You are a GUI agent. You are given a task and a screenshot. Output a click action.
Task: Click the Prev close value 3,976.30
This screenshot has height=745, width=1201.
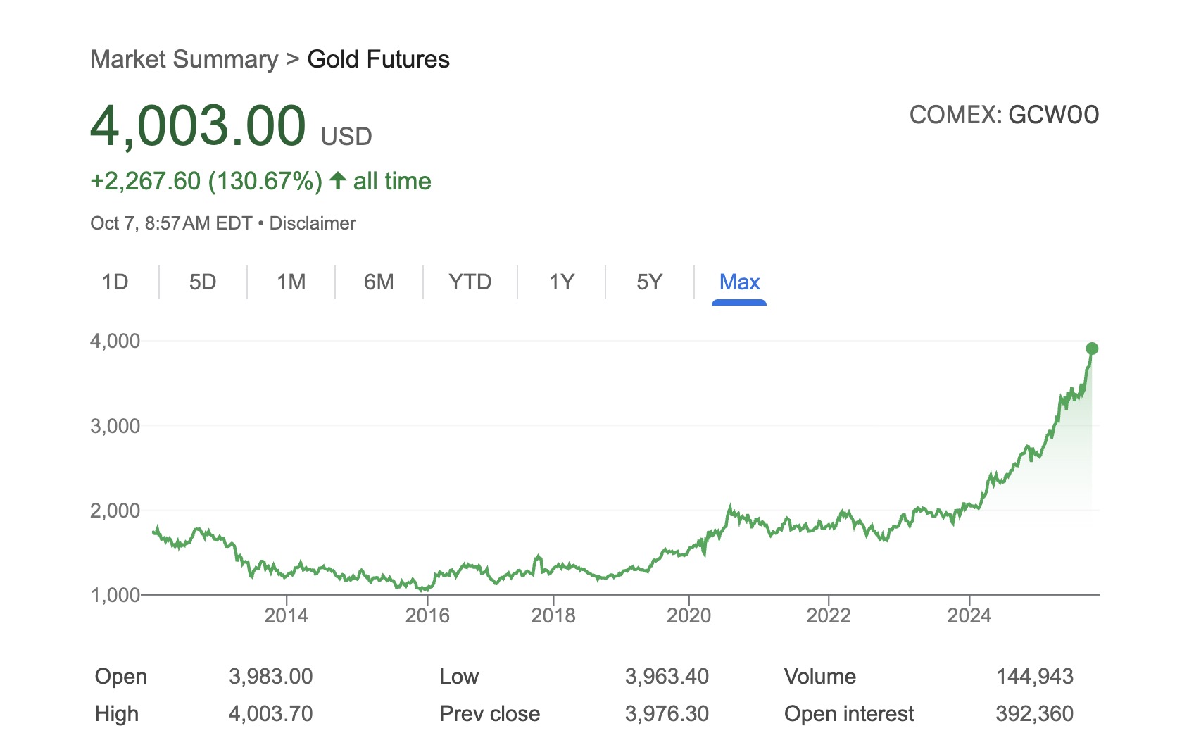[x=667, y=713]
